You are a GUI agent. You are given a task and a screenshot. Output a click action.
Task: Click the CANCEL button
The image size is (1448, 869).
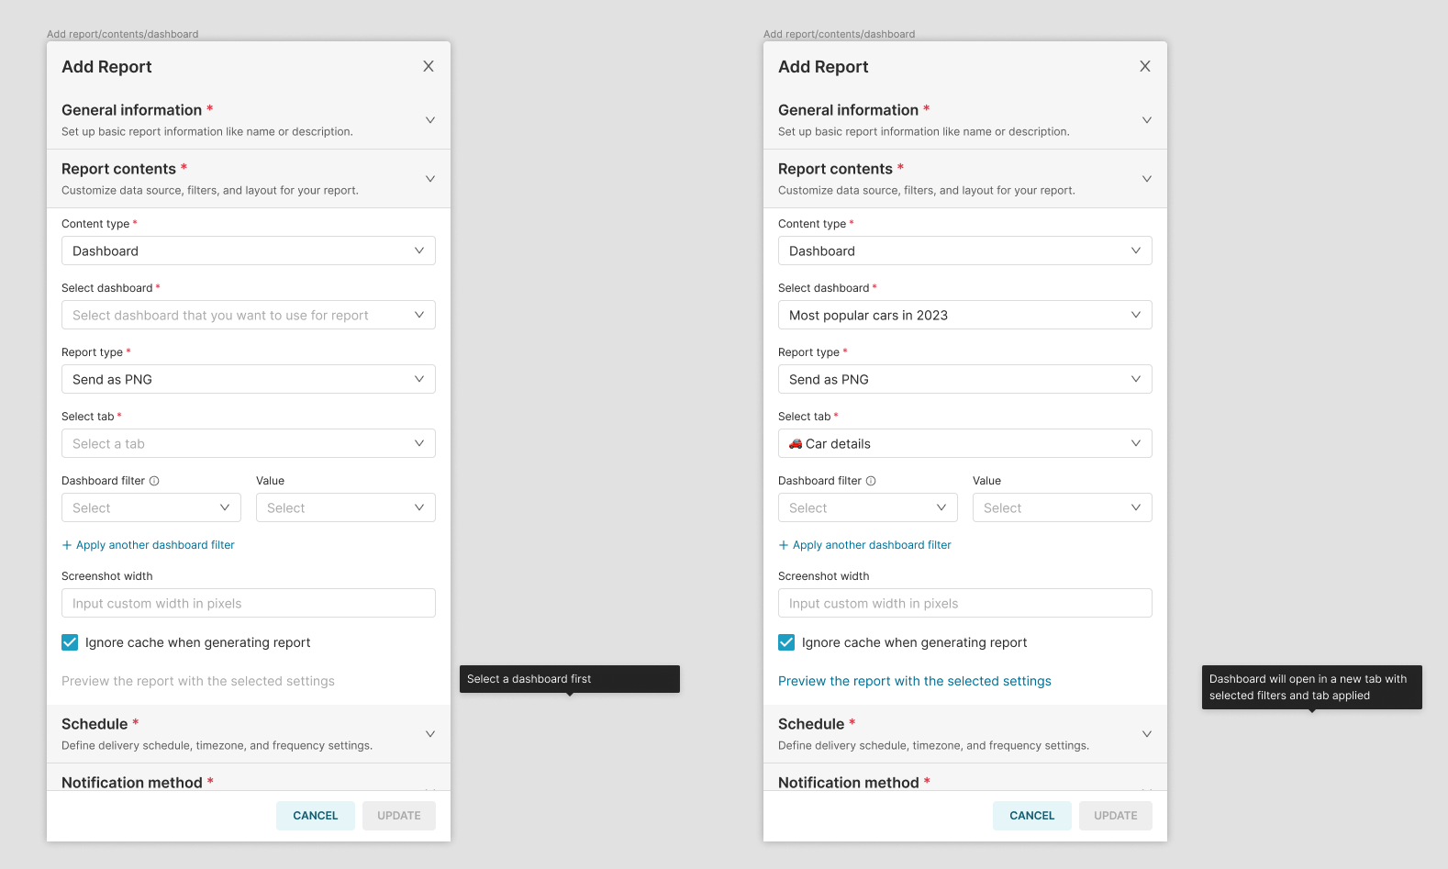315,816
